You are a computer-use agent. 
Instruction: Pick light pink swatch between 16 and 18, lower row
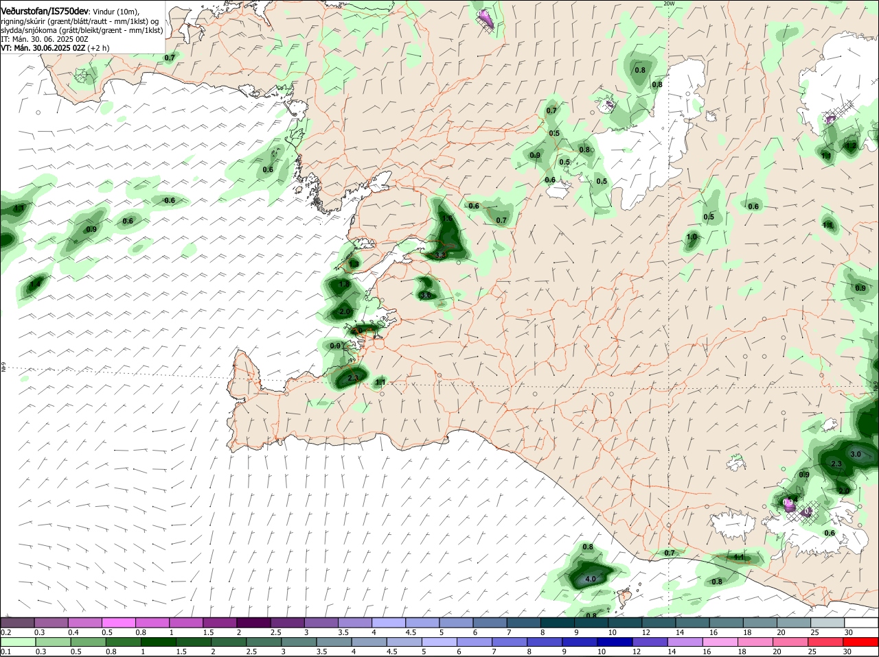pos(720,642)
